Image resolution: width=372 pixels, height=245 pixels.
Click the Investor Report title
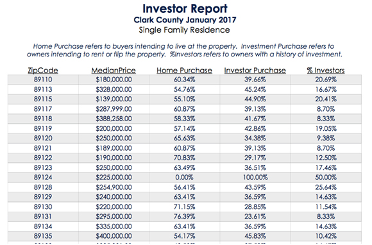[185, 8]
